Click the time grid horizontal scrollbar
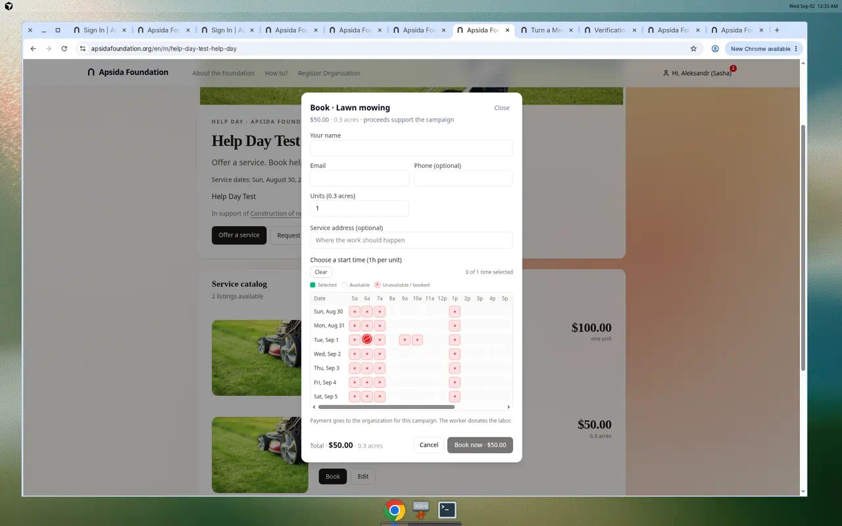The height and width of the screenshot is (526, 842). pos(386,407)
